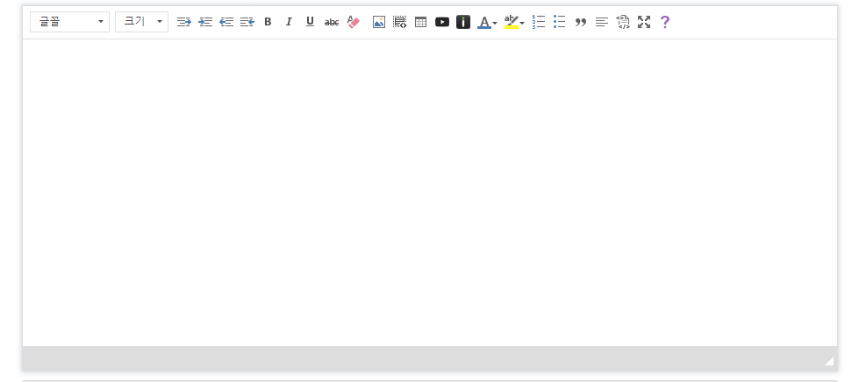The image size is (852, 382).
Task: Insert a bulleted list
Action: (x=559, y=22)
